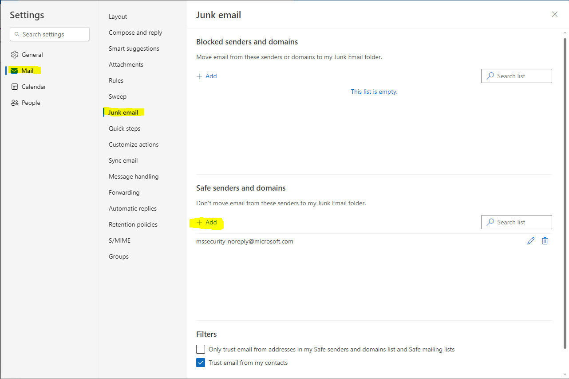
Task: Open Message handling settings
Action: (x=134, y=176)
